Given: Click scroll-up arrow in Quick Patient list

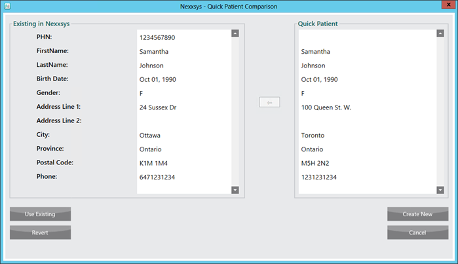Looking at the screenshot, I should pos(440,33).
